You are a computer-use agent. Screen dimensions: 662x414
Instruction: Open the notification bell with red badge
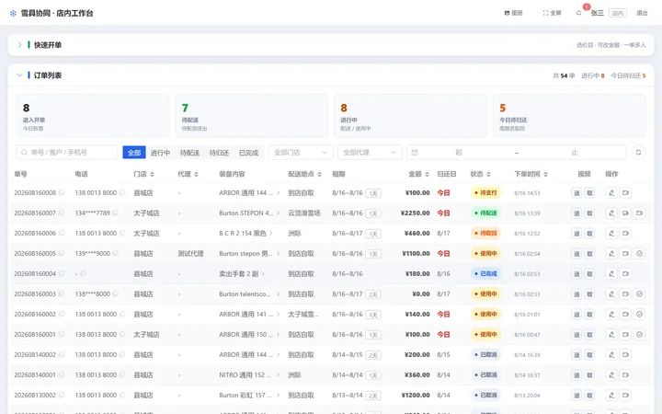(579, 13)
